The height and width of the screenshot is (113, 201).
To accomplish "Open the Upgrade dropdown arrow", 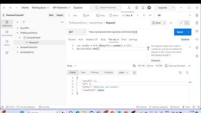I will click(173, 8).
